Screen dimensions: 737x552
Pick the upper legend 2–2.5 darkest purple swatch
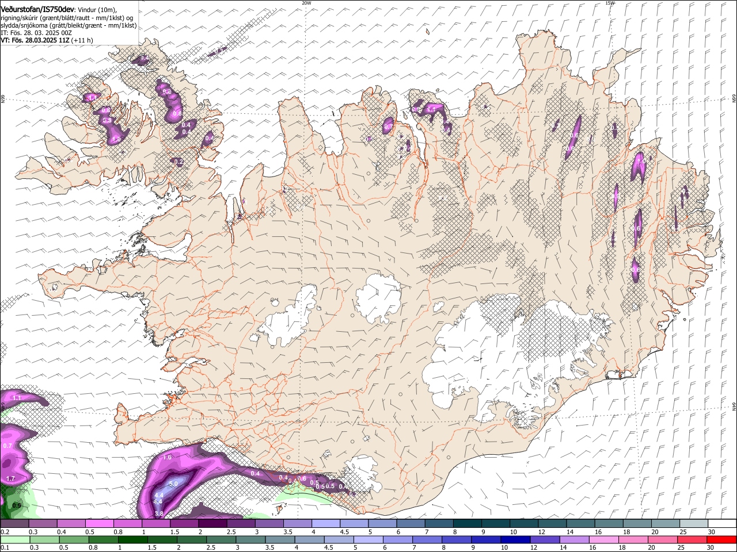[x=212, y=523]
